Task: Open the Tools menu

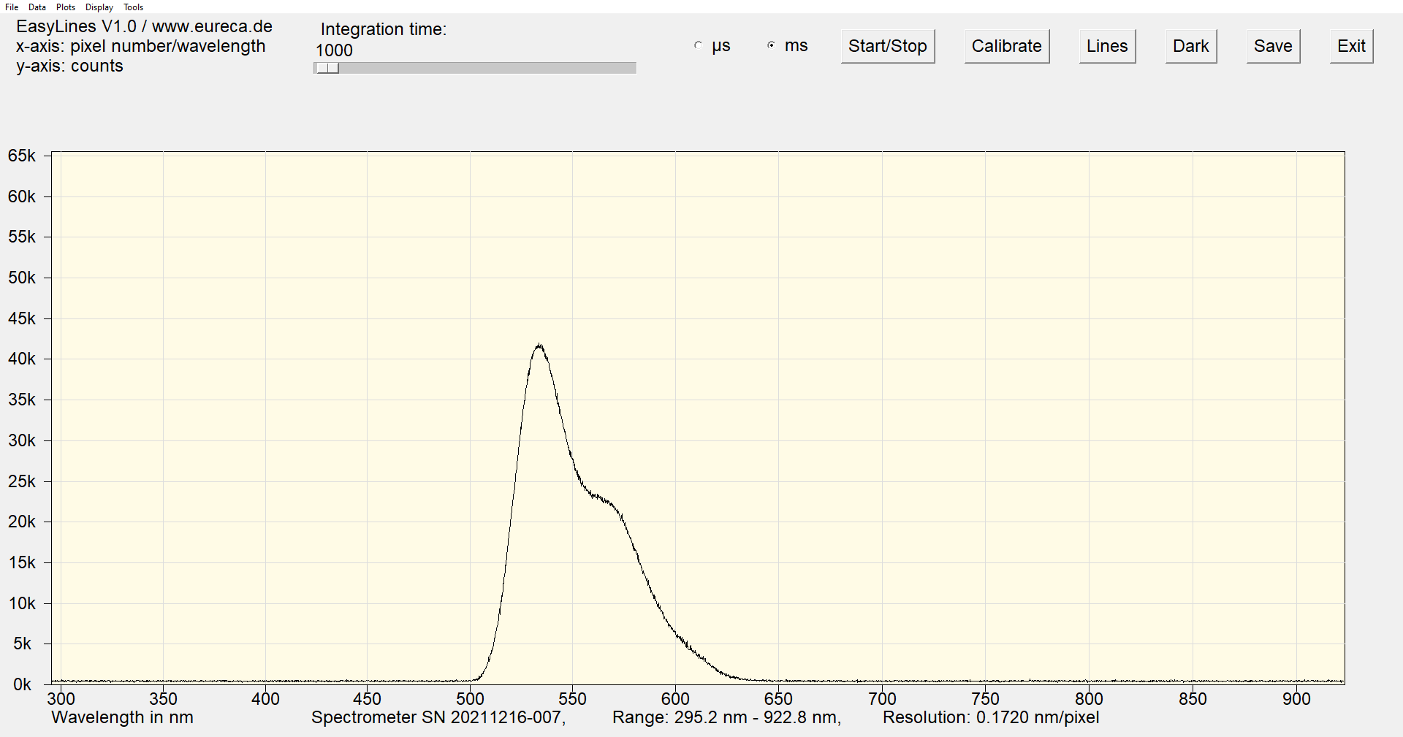Action: point(133,7)
